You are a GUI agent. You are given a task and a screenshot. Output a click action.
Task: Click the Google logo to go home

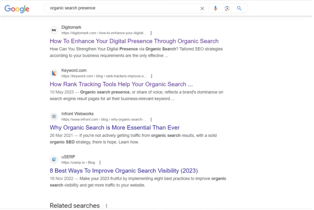[x=17, y=9]
